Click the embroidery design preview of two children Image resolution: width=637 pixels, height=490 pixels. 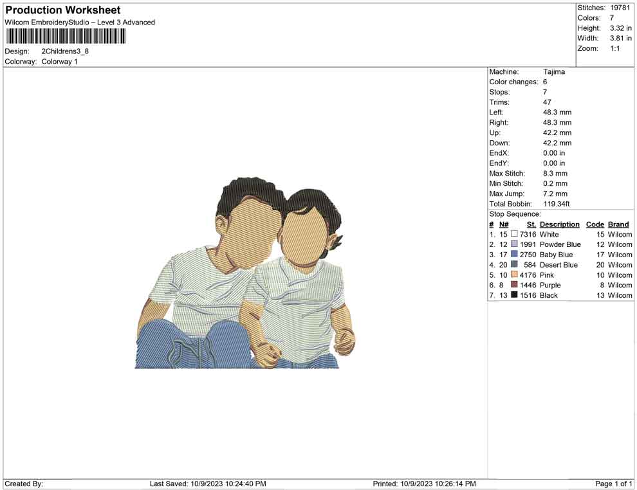[245, 273]
